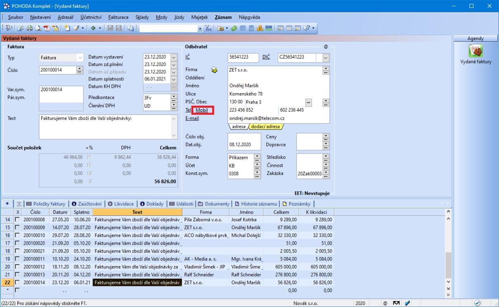Click the E-mail link

click(x=192, y=118)
